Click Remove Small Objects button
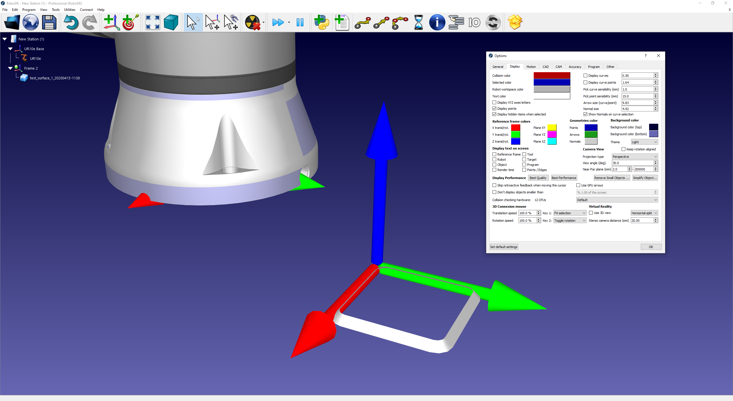This screenshot has width=733, height=401. (612, 178)
